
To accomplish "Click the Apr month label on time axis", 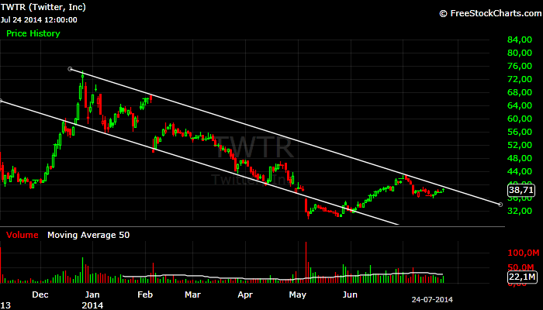I will coord(245,294).
